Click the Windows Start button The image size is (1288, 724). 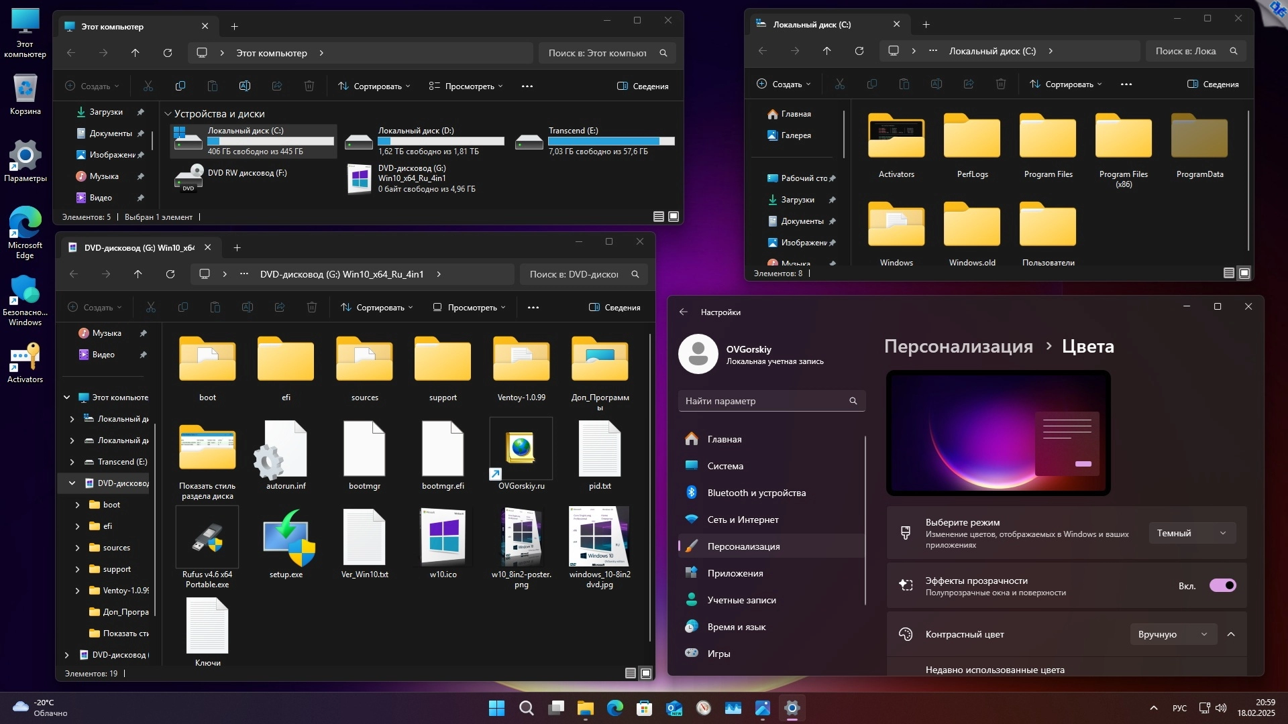point(496,708)
